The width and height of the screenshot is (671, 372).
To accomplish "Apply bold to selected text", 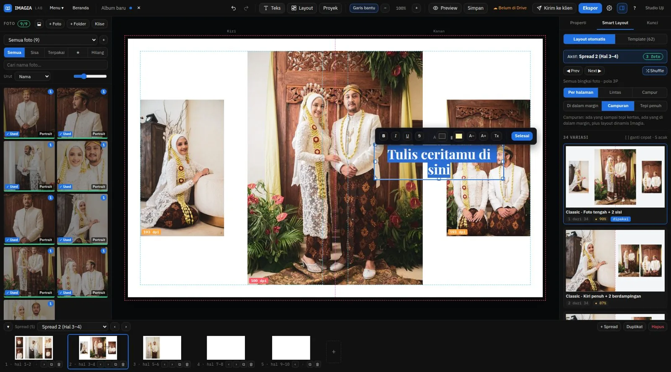I will click(x=383, y=136).
